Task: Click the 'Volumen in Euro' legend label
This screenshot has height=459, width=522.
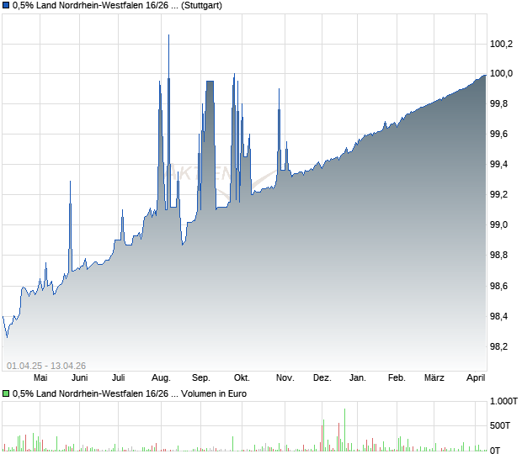Action: pyautogui.click(x=211, y=393)
